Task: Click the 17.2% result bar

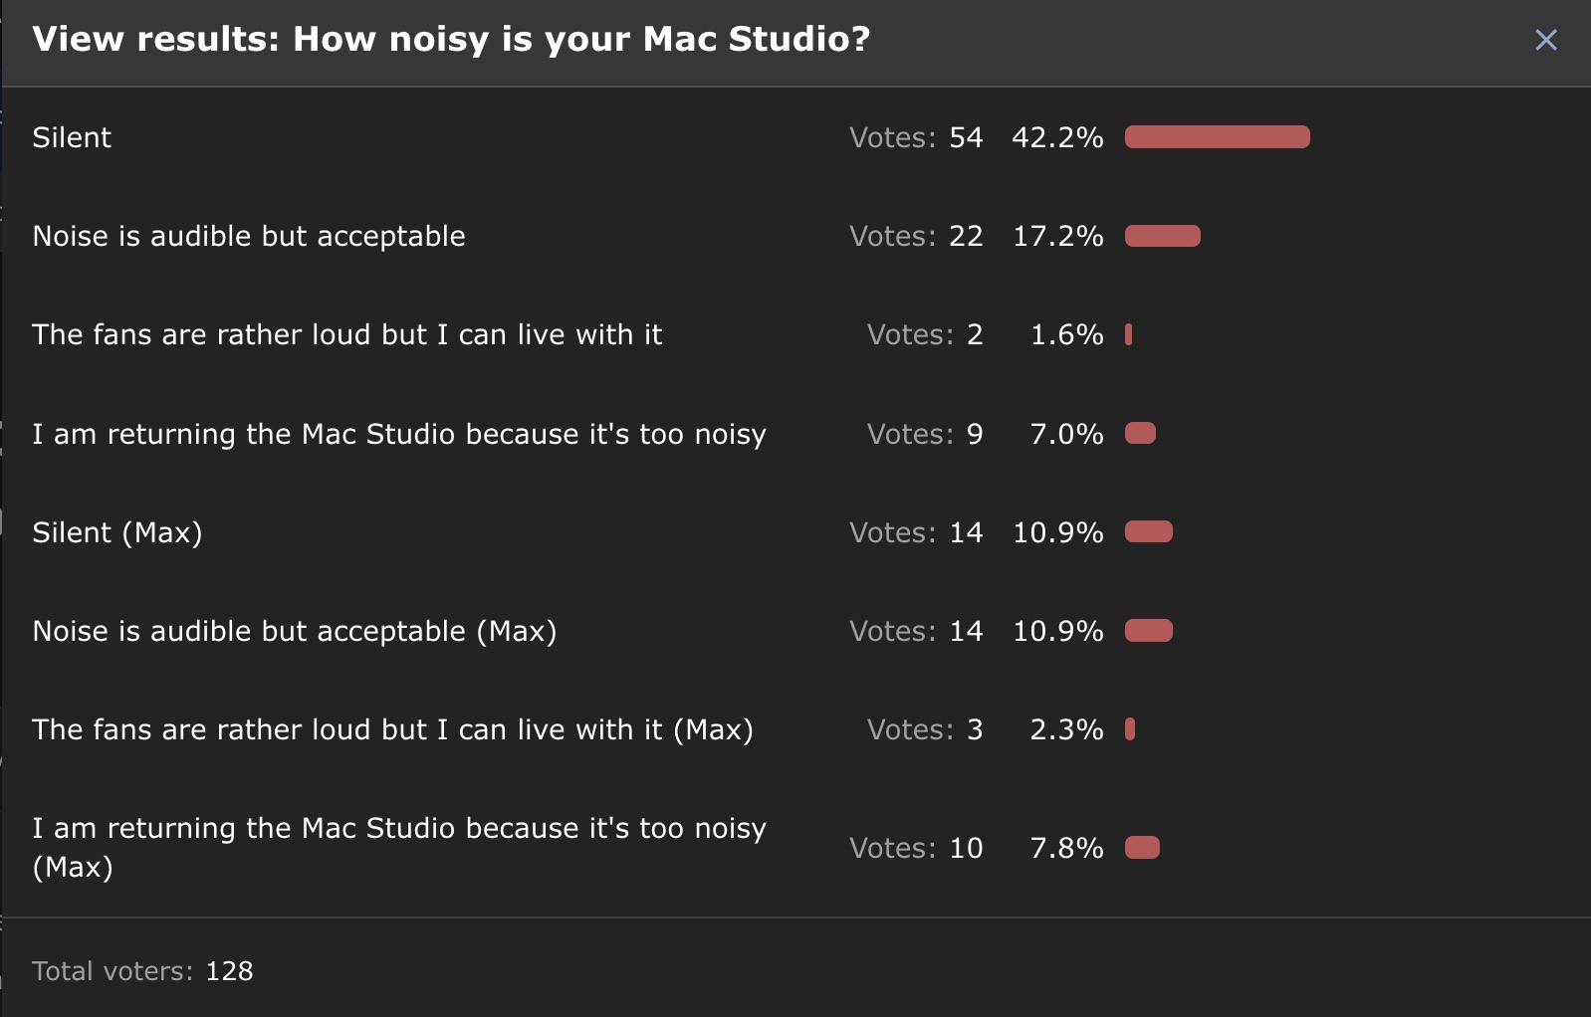Action: point(1162,236)
